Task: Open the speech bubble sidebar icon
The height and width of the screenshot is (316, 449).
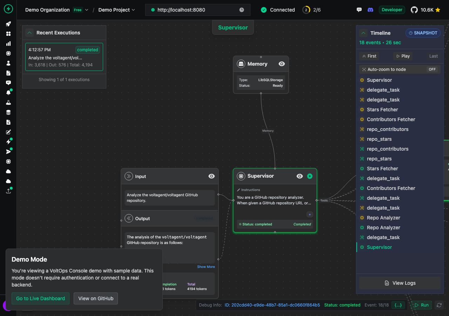Action: [8, 83]
